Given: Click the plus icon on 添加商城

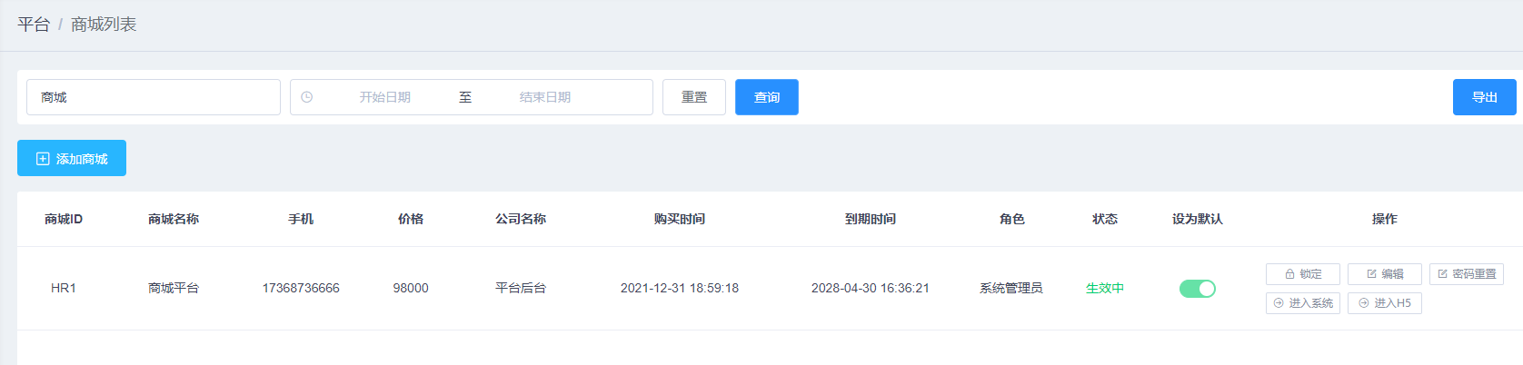Looking at the screenshot, I should pyautogui.click(x=43, y=159).
